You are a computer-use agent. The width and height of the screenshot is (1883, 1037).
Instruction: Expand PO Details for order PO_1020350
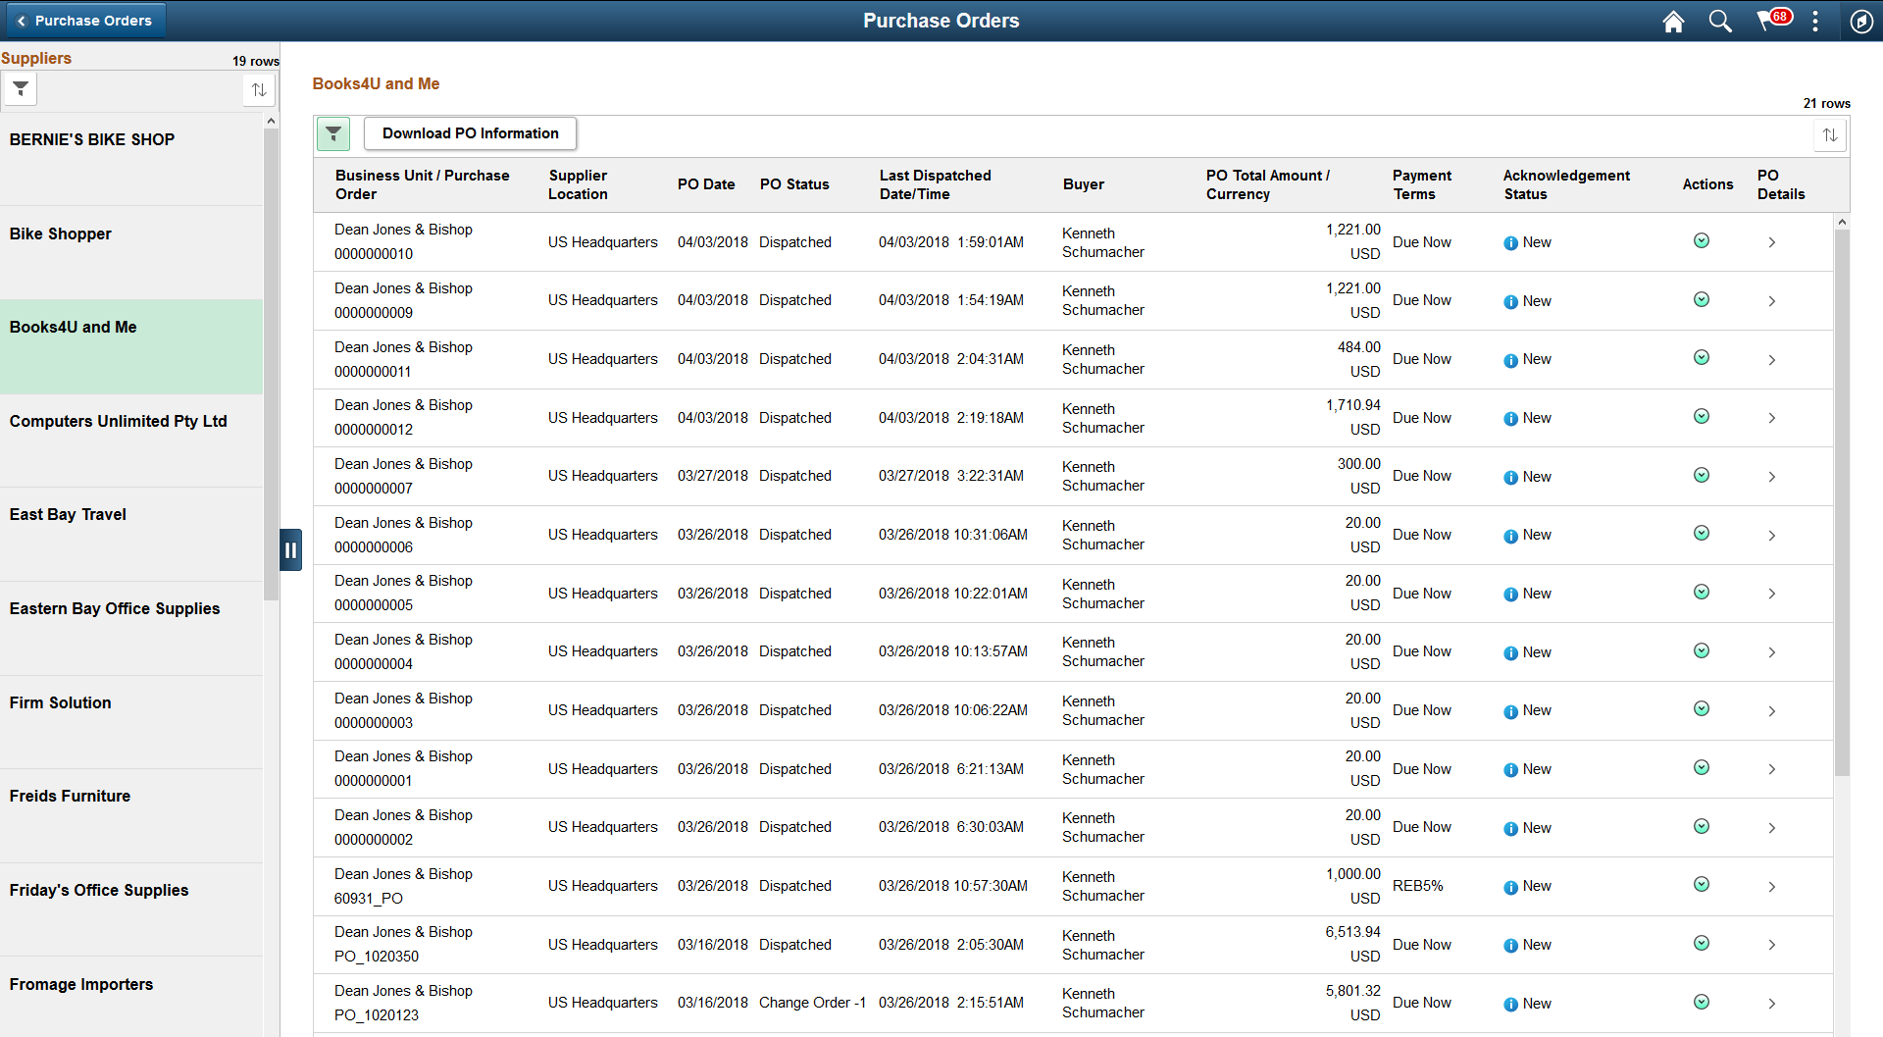click(1772, 944)
